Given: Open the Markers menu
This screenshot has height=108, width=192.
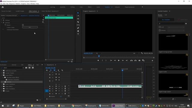Looking at the screenshot, I should pyautogui.click(x=18, y=4).
